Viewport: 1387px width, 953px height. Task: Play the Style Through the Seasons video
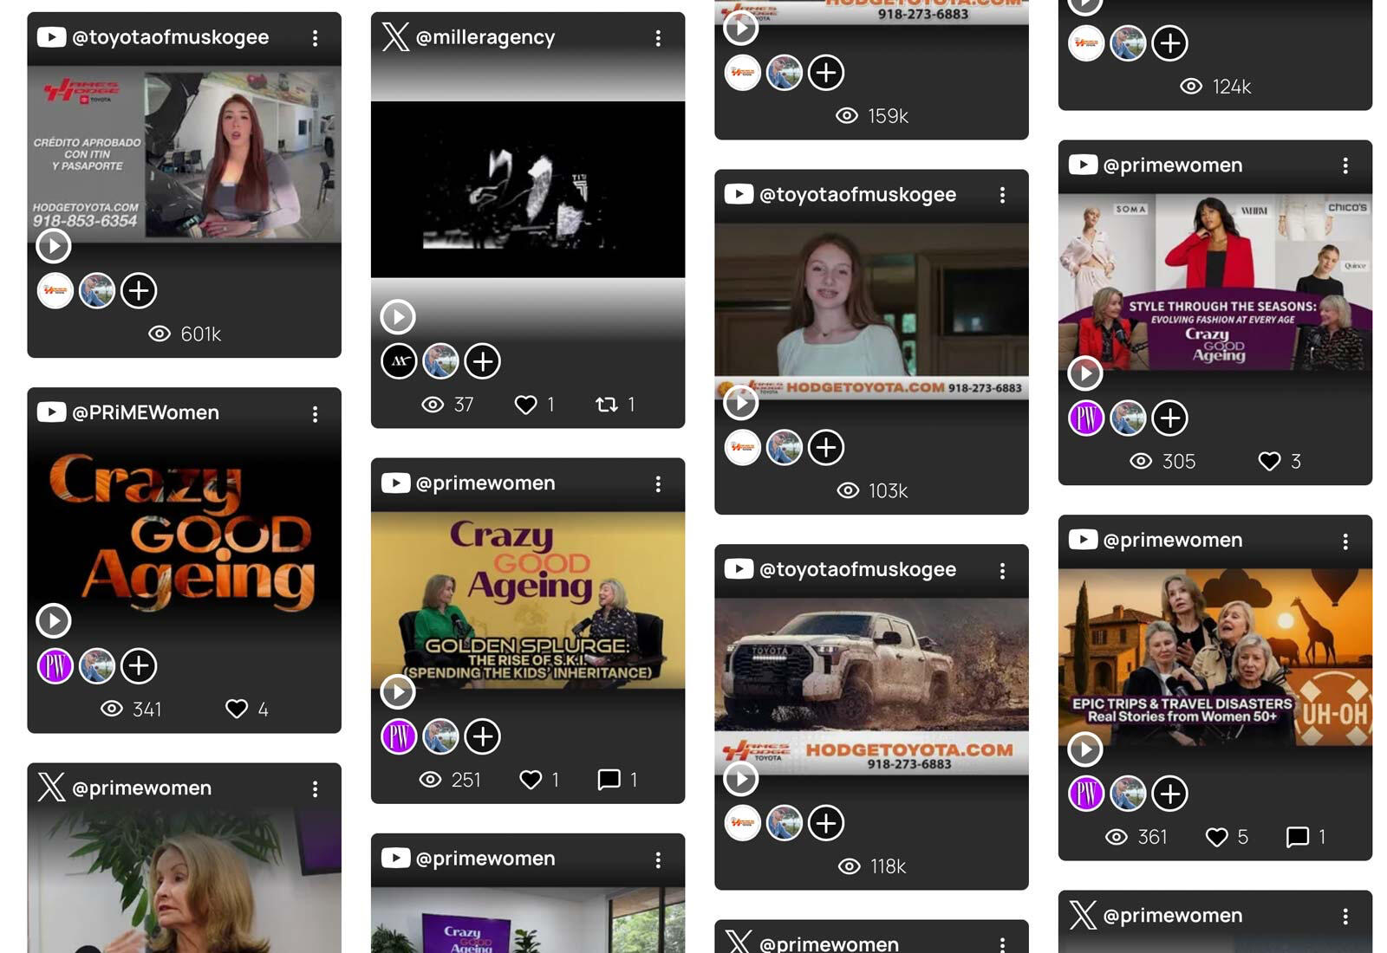pyautogui.click(x=1085, y=373)
